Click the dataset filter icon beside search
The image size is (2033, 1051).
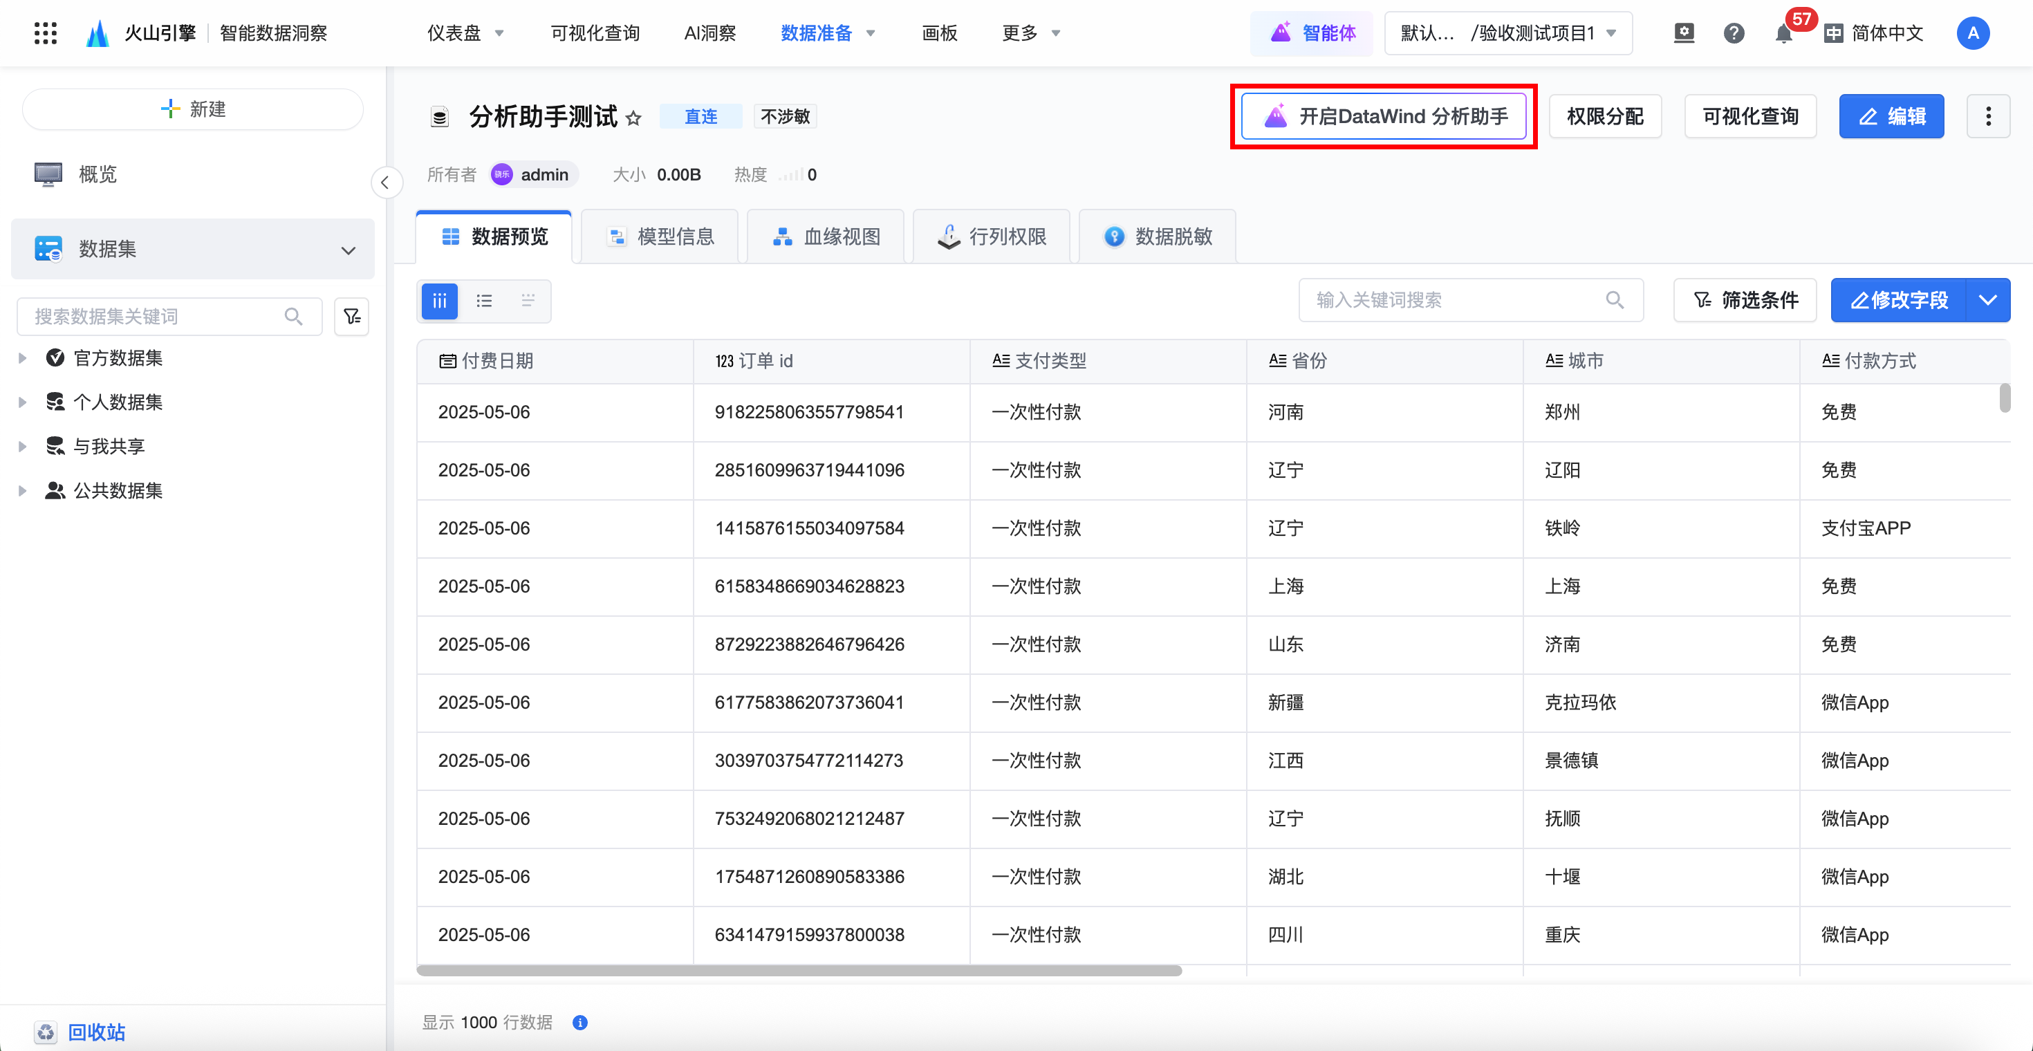352,317
